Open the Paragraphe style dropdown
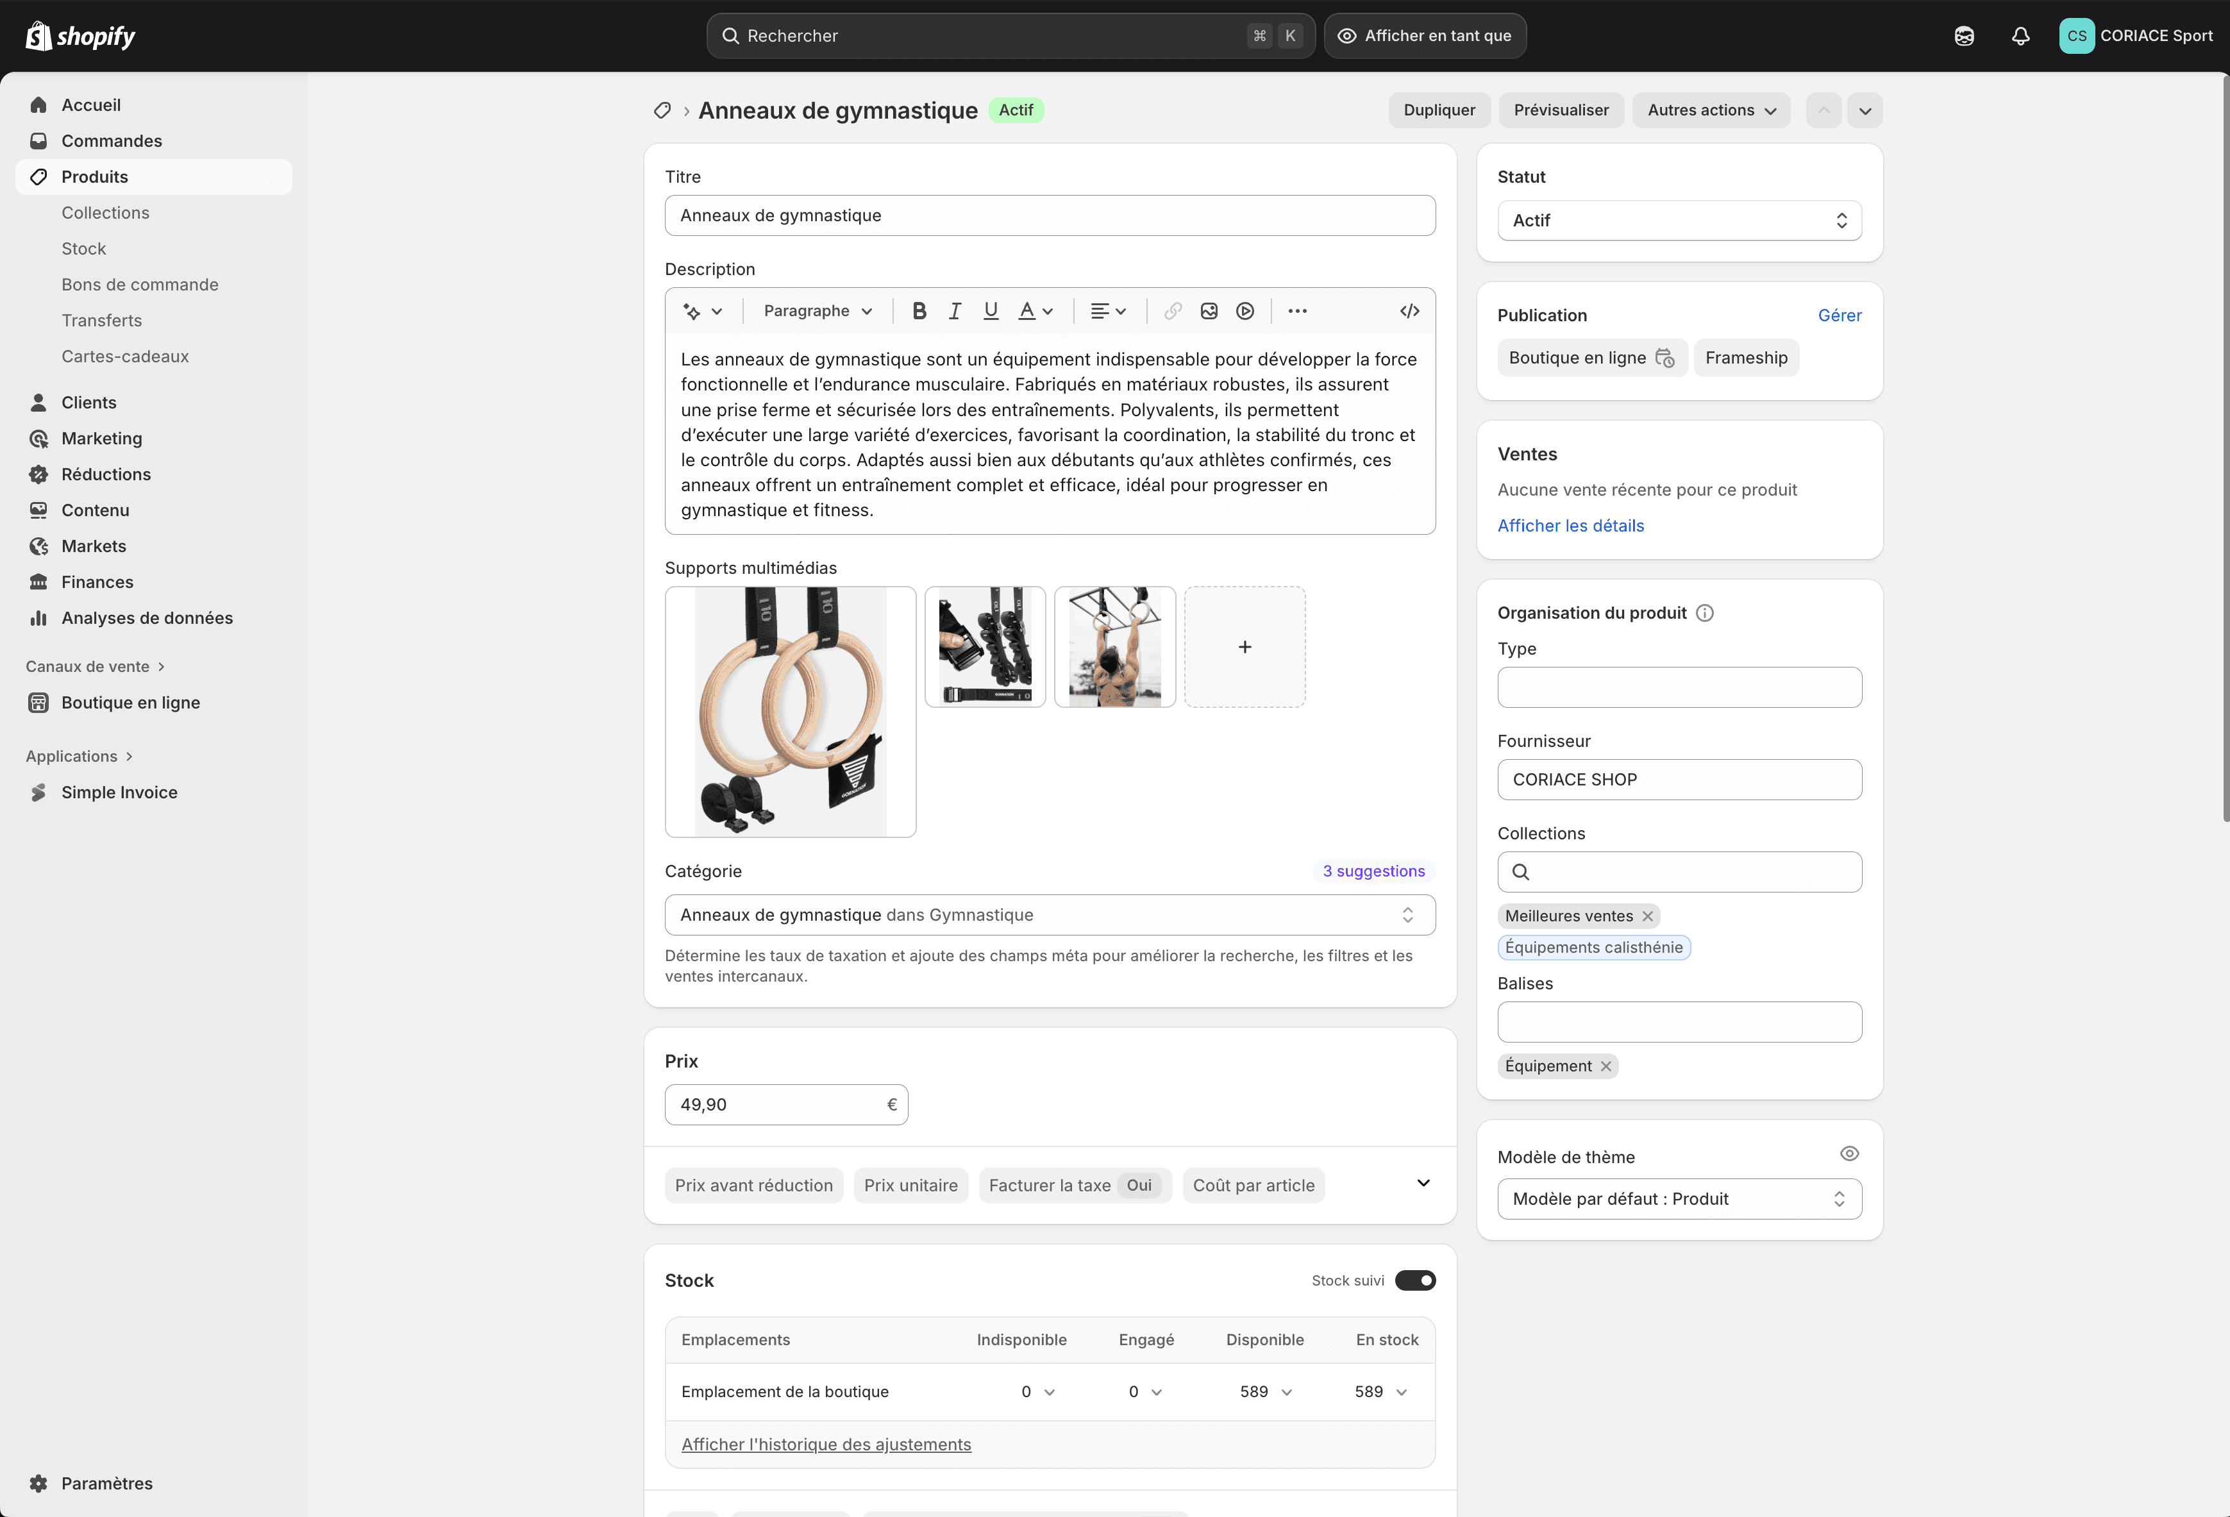The height and width of the screenshot is (1517, 2230). [817, 311]
